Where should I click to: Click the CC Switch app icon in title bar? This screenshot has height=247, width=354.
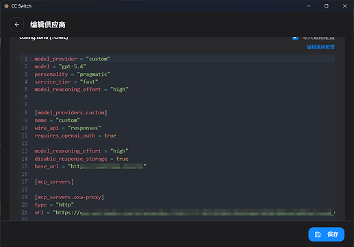(x=6, y=6)
